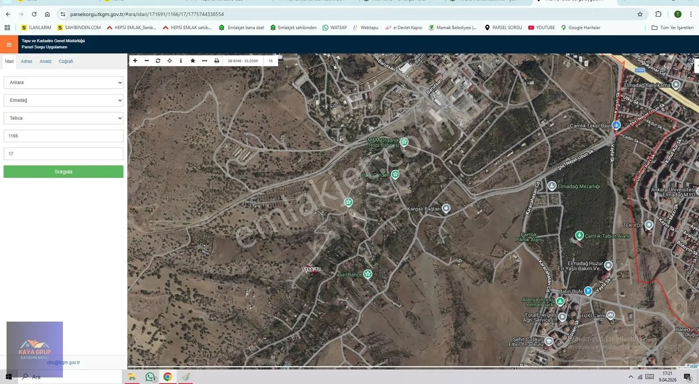Bookmark this page with star icon
This screenshot has width=699, height=384.
point(640,14)
